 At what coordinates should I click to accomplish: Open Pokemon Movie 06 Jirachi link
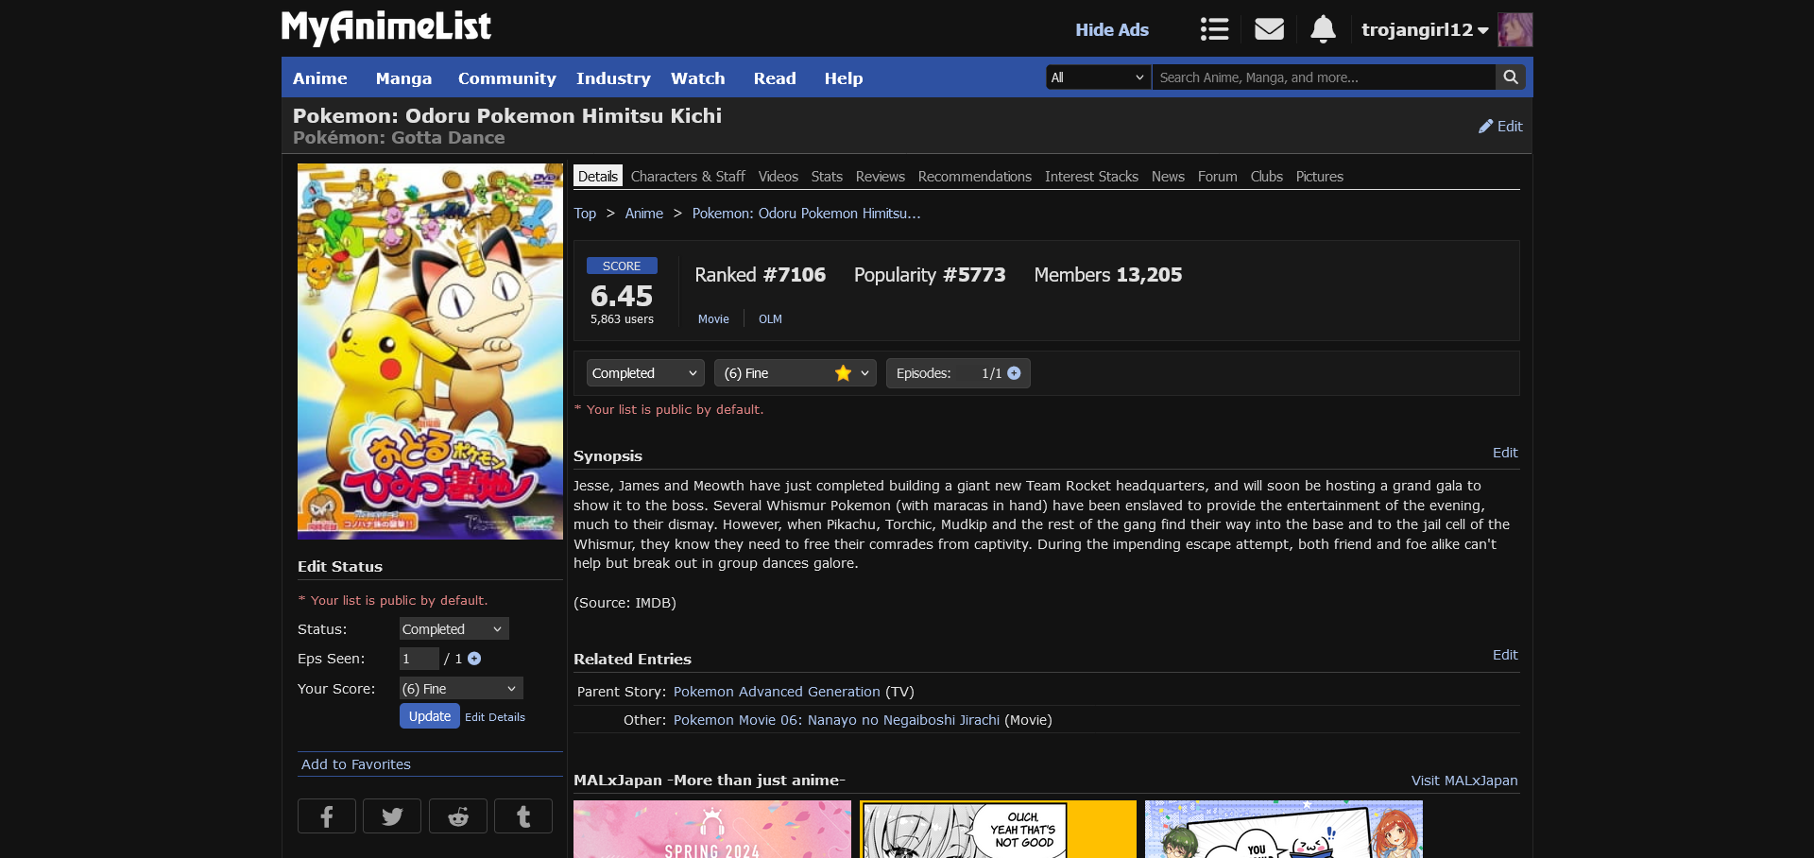[x=836, y=720]
